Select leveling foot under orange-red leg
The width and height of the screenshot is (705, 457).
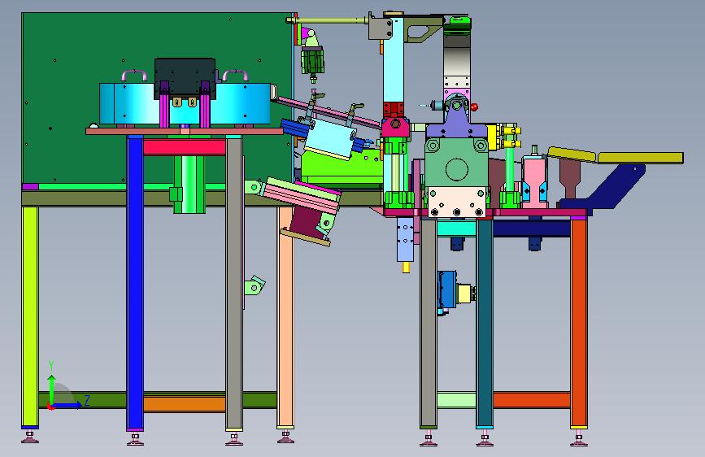pos(579,438)
